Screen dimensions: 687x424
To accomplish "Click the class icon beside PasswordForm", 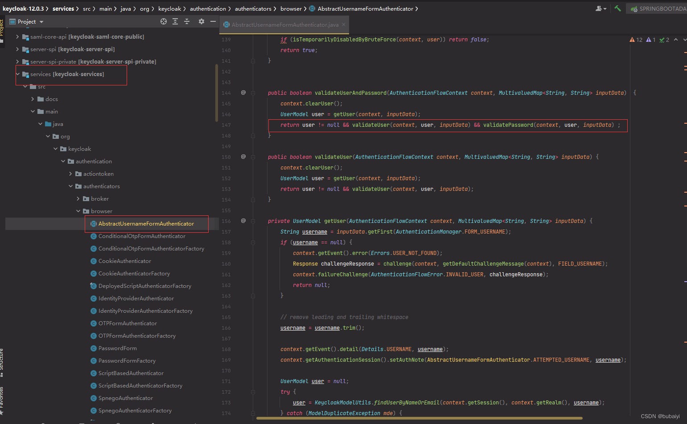I will (x=94, y=348).
